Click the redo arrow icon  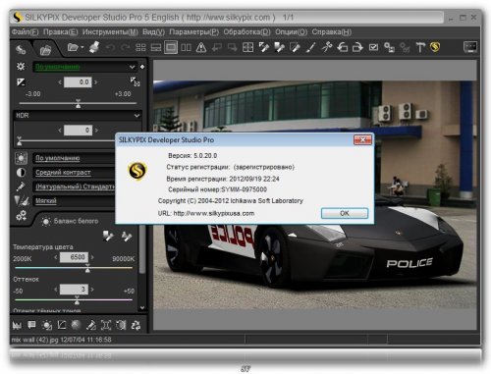tap(125, 48)
